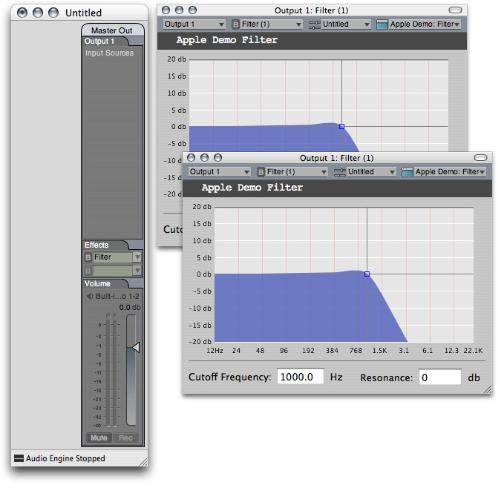Select the Master Out tab
The width and height of the screenshot is (504, 485).
tap(112, 30)
